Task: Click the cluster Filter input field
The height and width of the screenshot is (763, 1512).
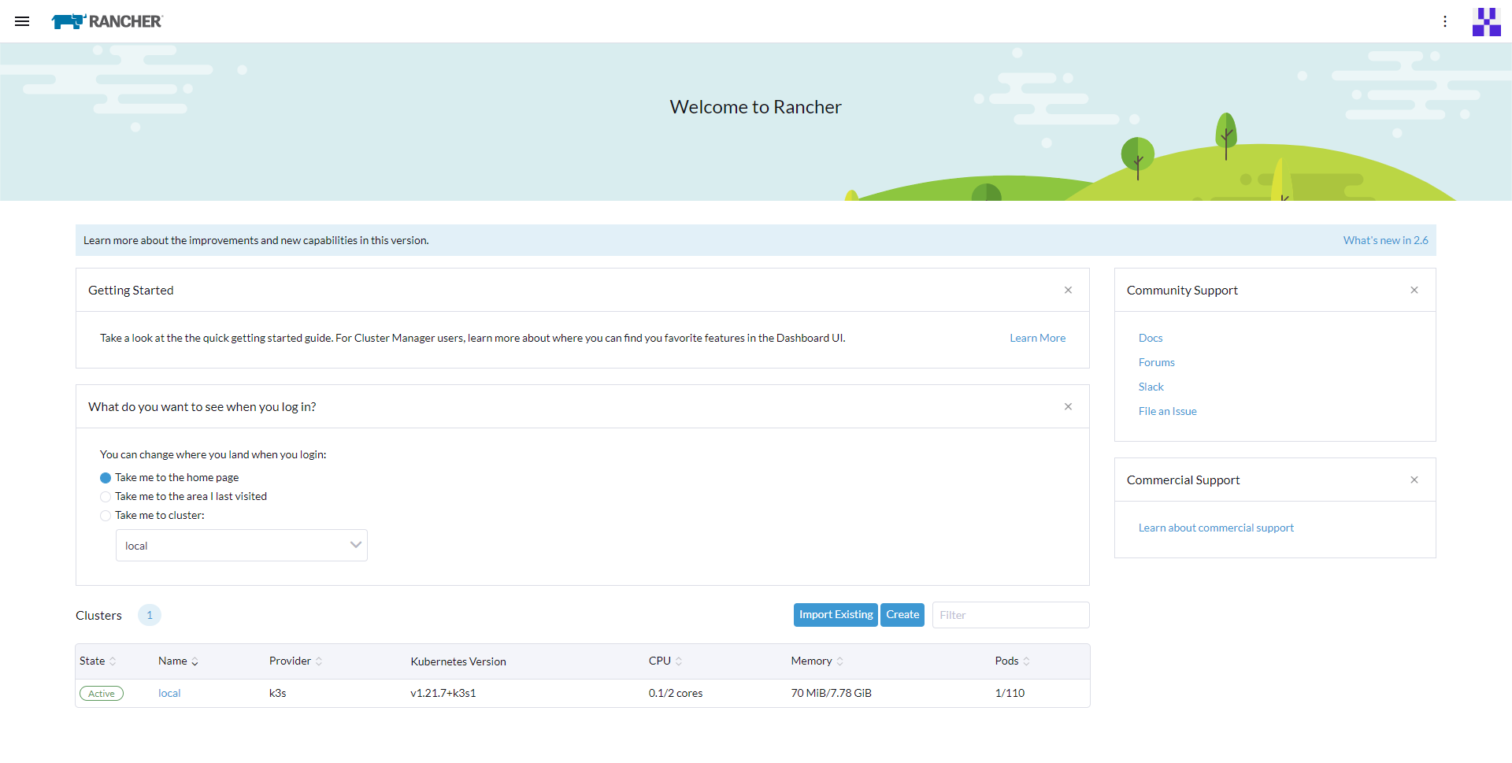Action: pos(1010,614)
